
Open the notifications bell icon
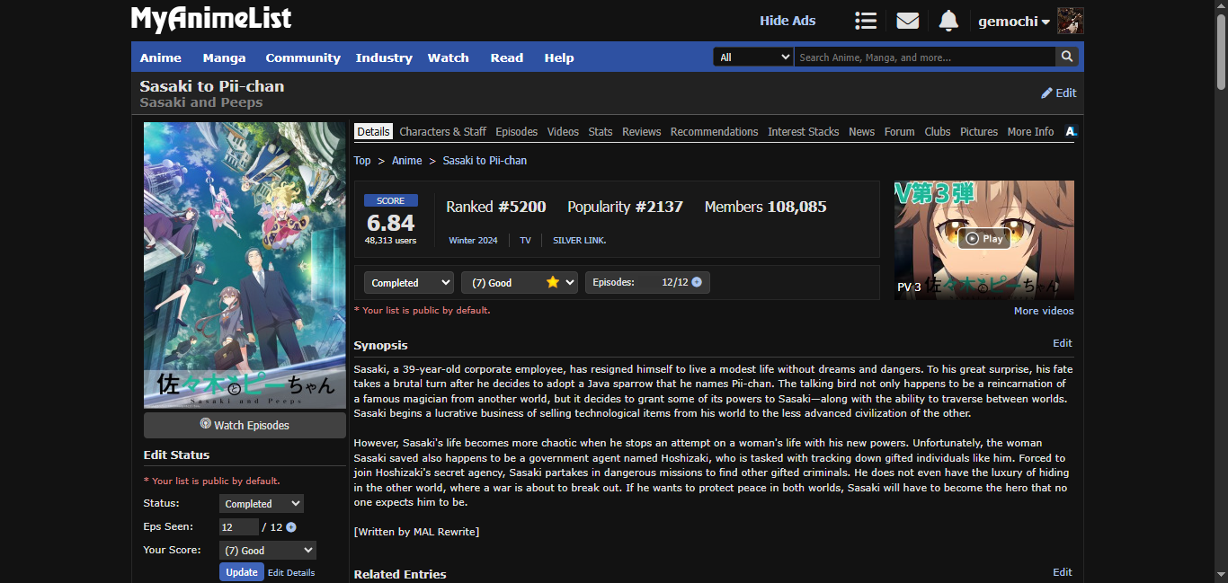click(948, 21)
